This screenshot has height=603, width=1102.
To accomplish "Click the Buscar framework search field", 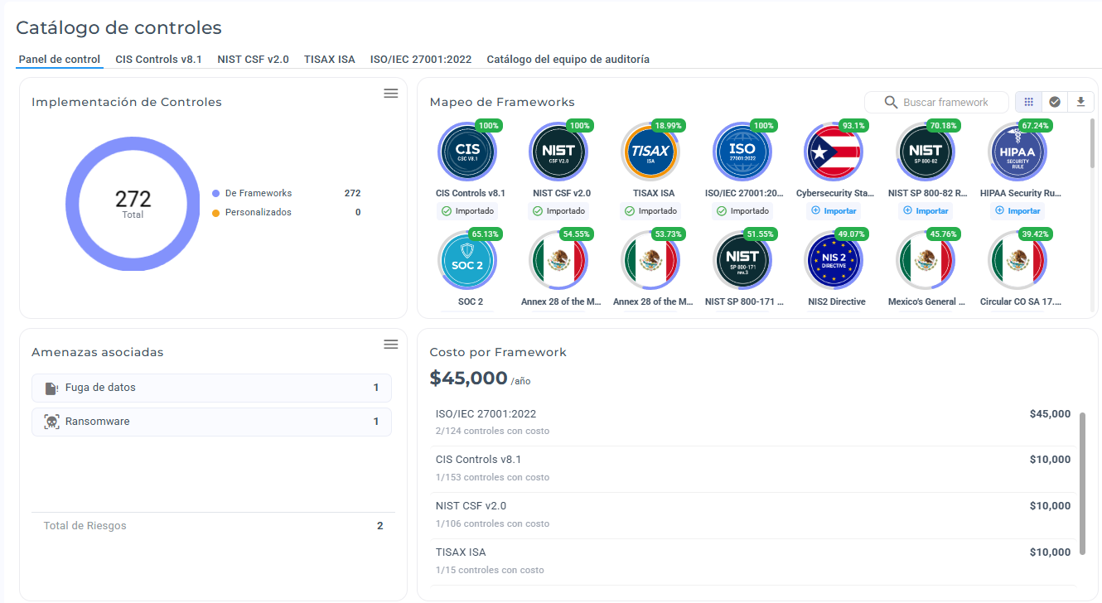I will click(936, 102).
